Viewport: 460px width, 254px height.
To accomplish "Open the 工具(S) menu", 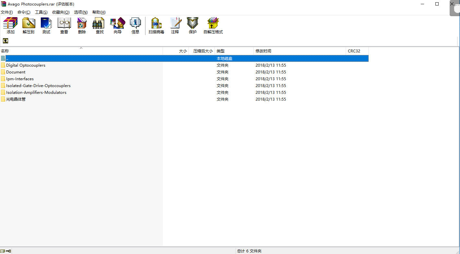I will (41, 12).
